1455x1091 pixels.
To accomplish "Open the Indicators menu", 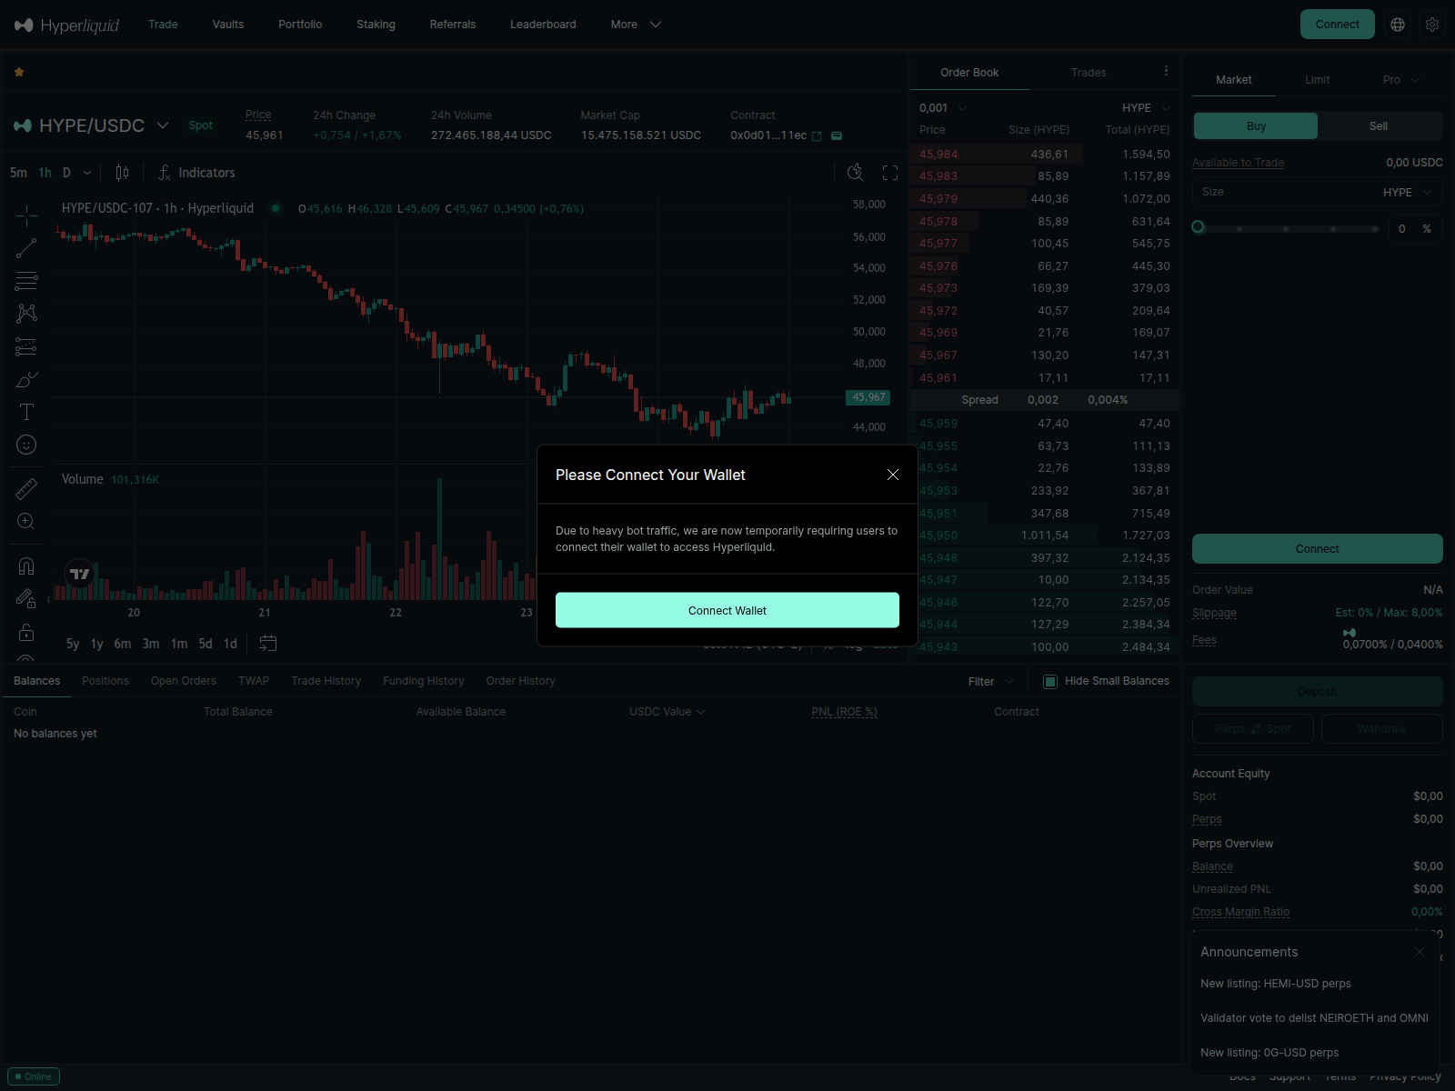I will coord(196,173).
